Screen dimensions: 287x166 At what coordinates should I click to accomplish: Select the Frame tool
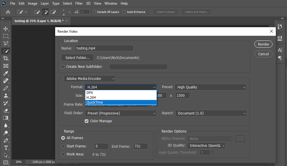click(x=6, y=66)
